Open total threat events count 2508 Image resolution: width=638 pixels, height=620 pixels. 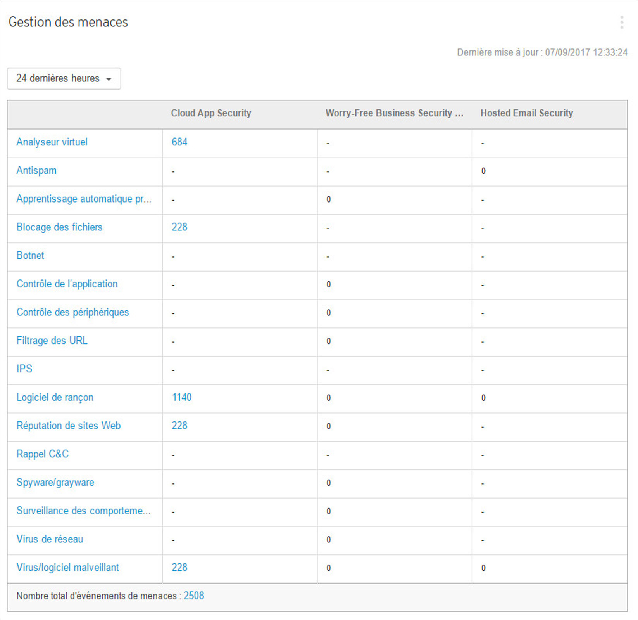coord(194,596)
